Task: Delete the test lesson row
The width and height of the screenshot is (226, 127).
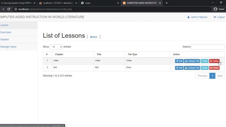Action: tap(214, 68)
